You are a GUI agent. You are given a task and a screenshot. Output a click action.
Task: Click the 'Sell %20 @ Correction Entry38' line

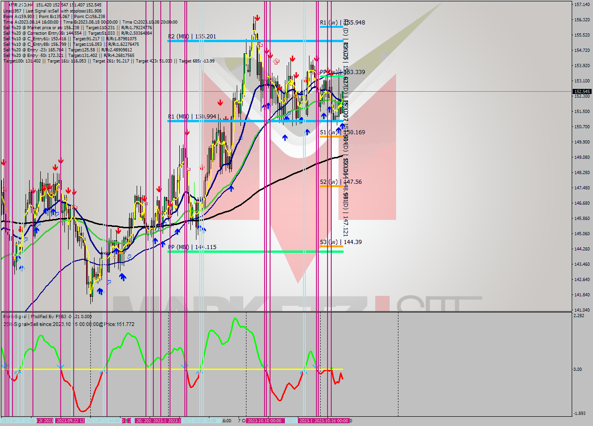(x=77, y=33)
